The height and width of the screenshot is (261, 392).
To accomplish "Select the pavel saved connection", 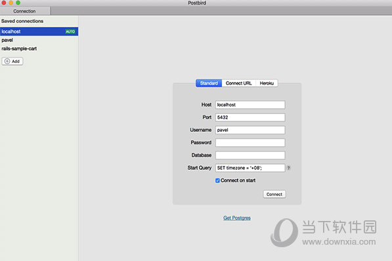I will (39, 40).
